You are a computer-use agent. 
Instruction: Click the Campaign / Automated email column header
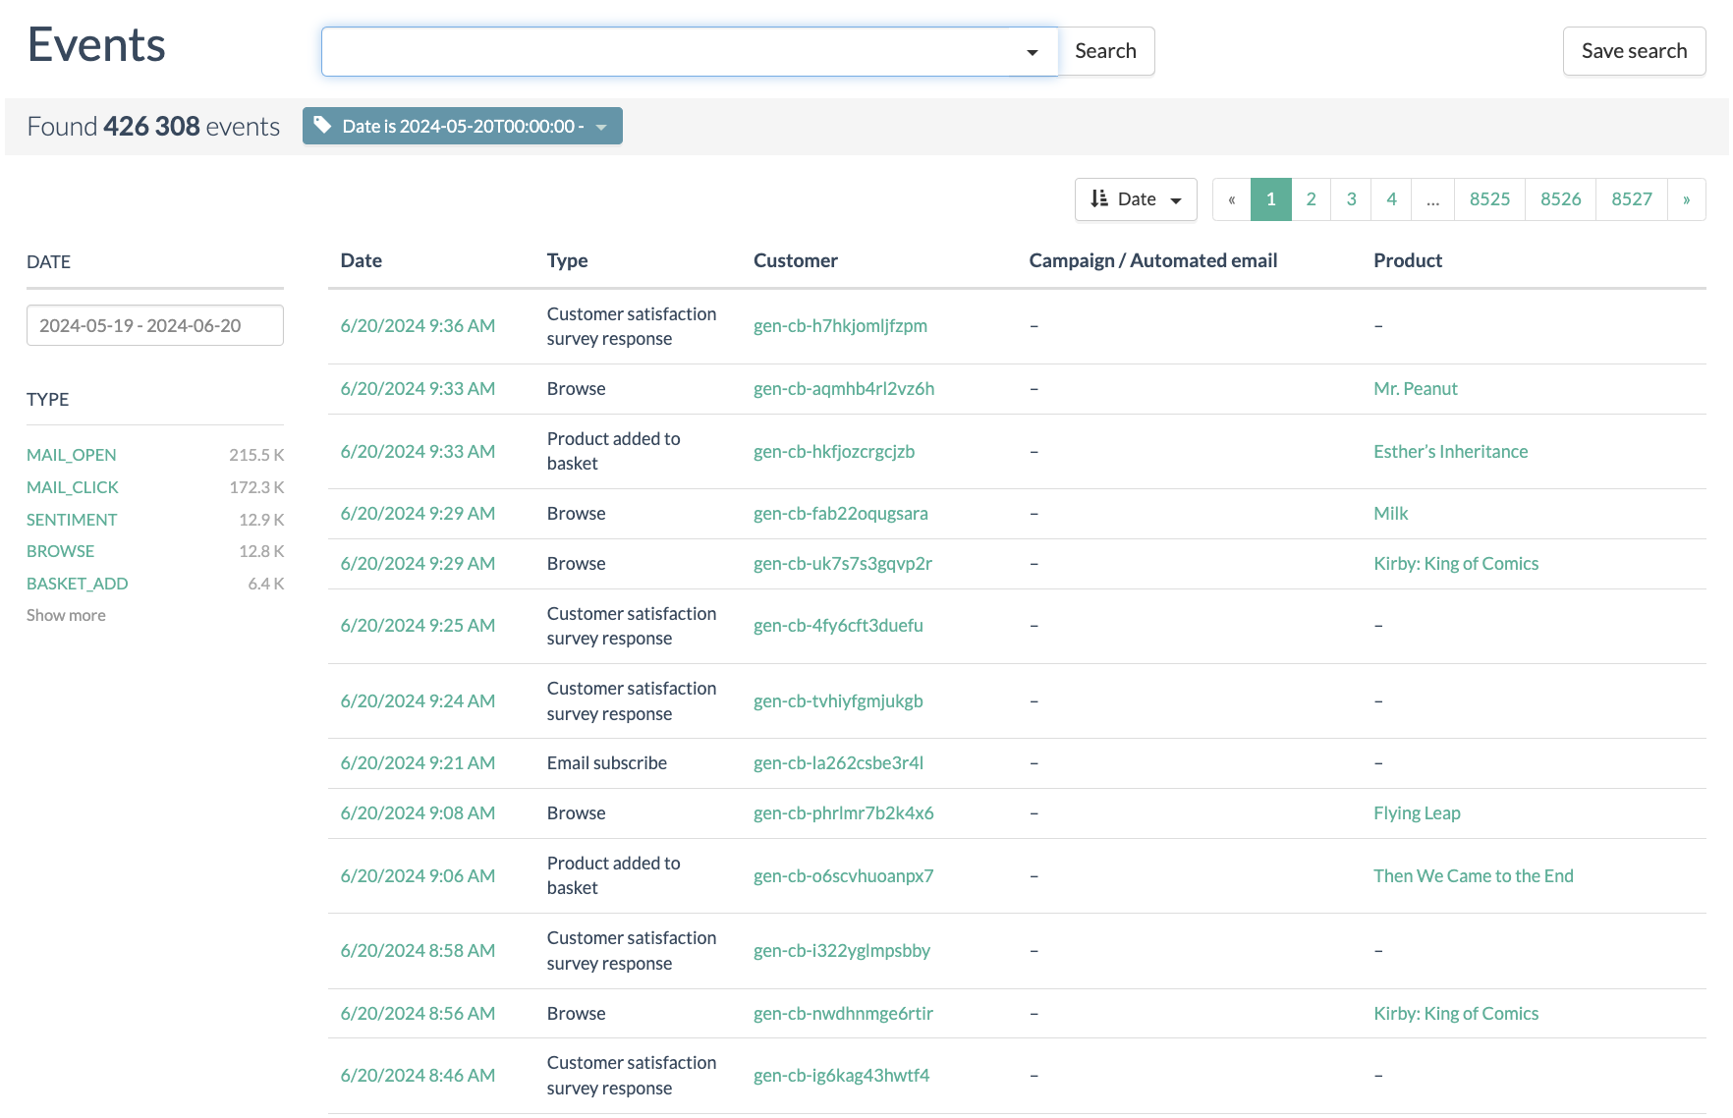coord(1153,260)
